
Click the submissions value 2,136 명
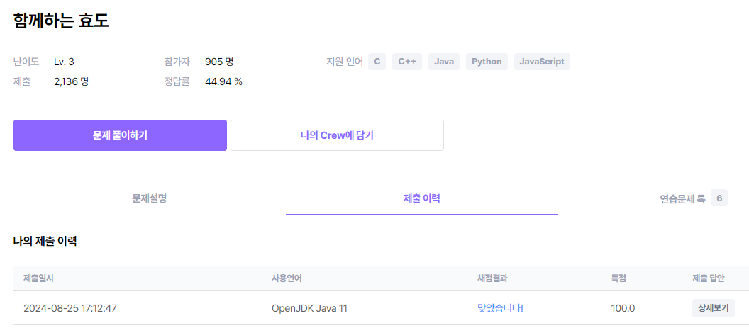pos(71,81)
